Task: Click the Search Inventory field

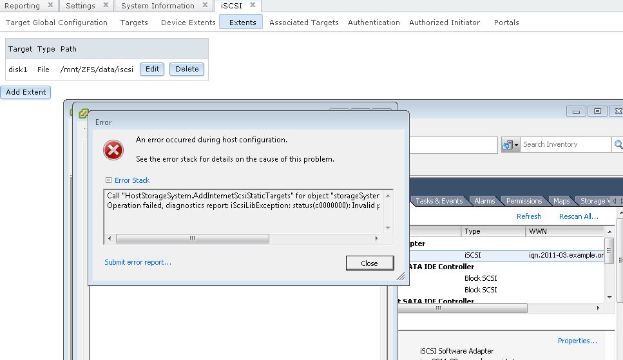Action: point(566,145)
